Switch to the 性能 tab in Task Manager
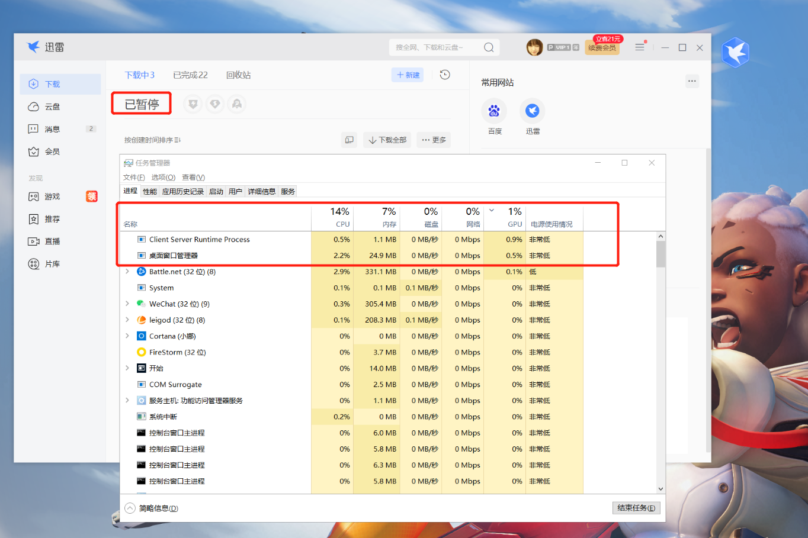Viewport: 808px width, 538px height. pos(149,191)
